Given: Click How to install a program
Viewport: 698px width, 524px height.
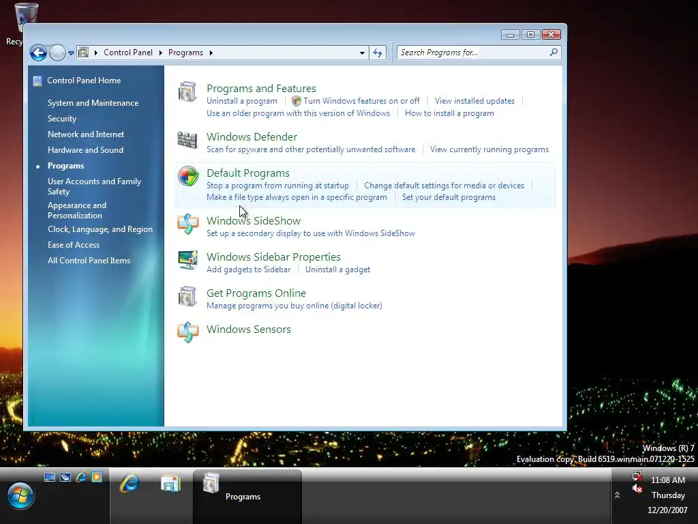Looking at the screenshot, I should [x=449, y=113].
